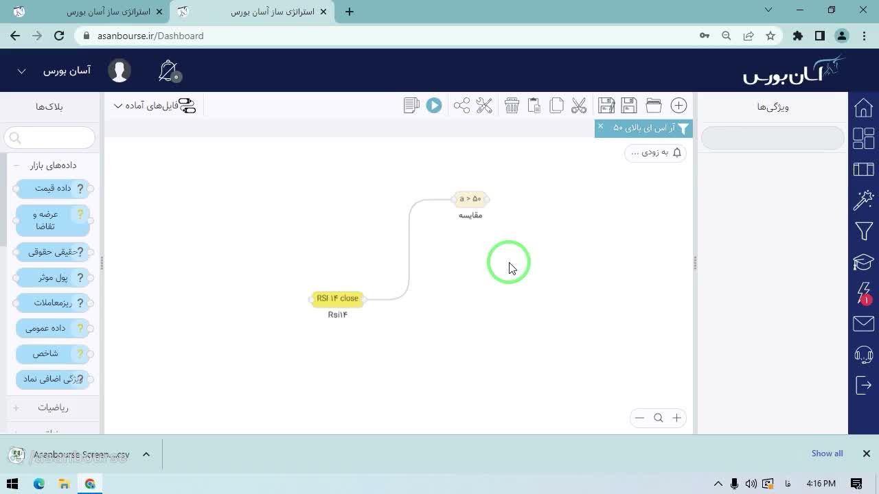This screenshot has height=494, width=879.
Task: Click the blocks search input field
Action: (x=49, y=137)
